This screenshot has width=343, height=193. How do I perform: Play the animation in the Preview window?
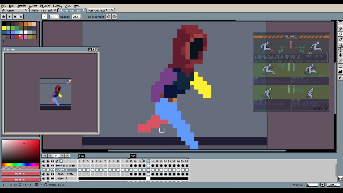(x=94, y=49)
